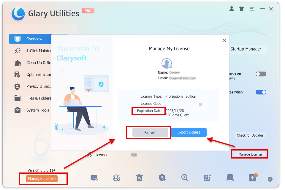Viewport: 285px width, 190px height.
Task: Click the "Email:" label in the dialog
Action: click(x=163, y=78)
